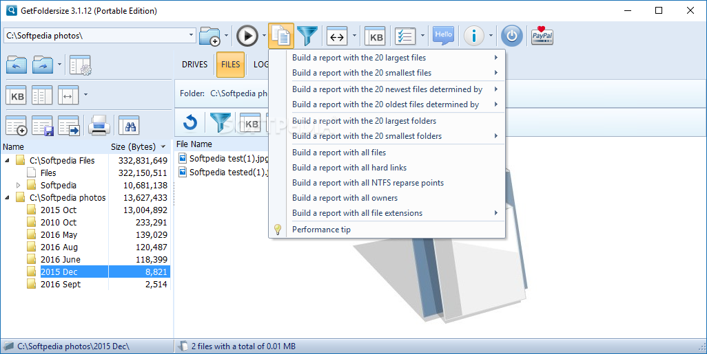The width and height of the screenshot is (707, 354).
Task: Sort by the Name column header
Action: tap(54, 146)
